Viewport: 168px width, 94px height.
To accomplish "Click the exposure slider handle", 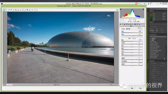I will point(132,41).
